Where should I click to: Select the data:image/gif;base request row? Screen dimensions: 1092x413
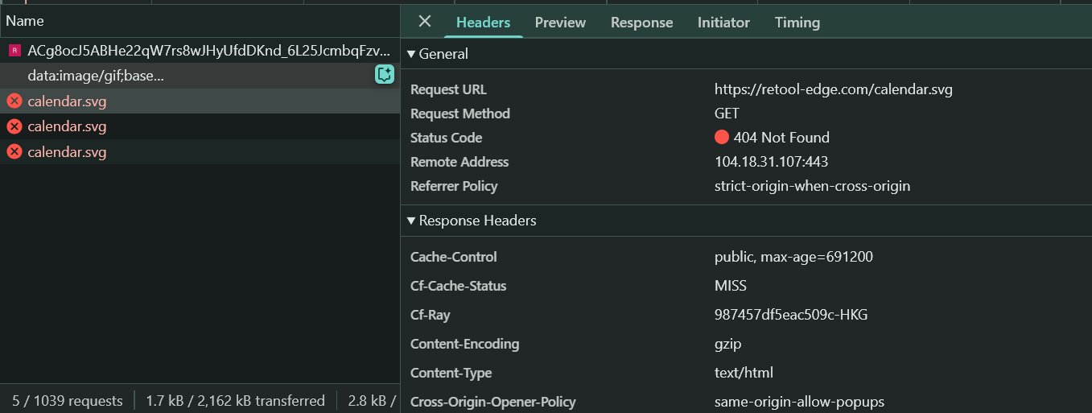96,76
